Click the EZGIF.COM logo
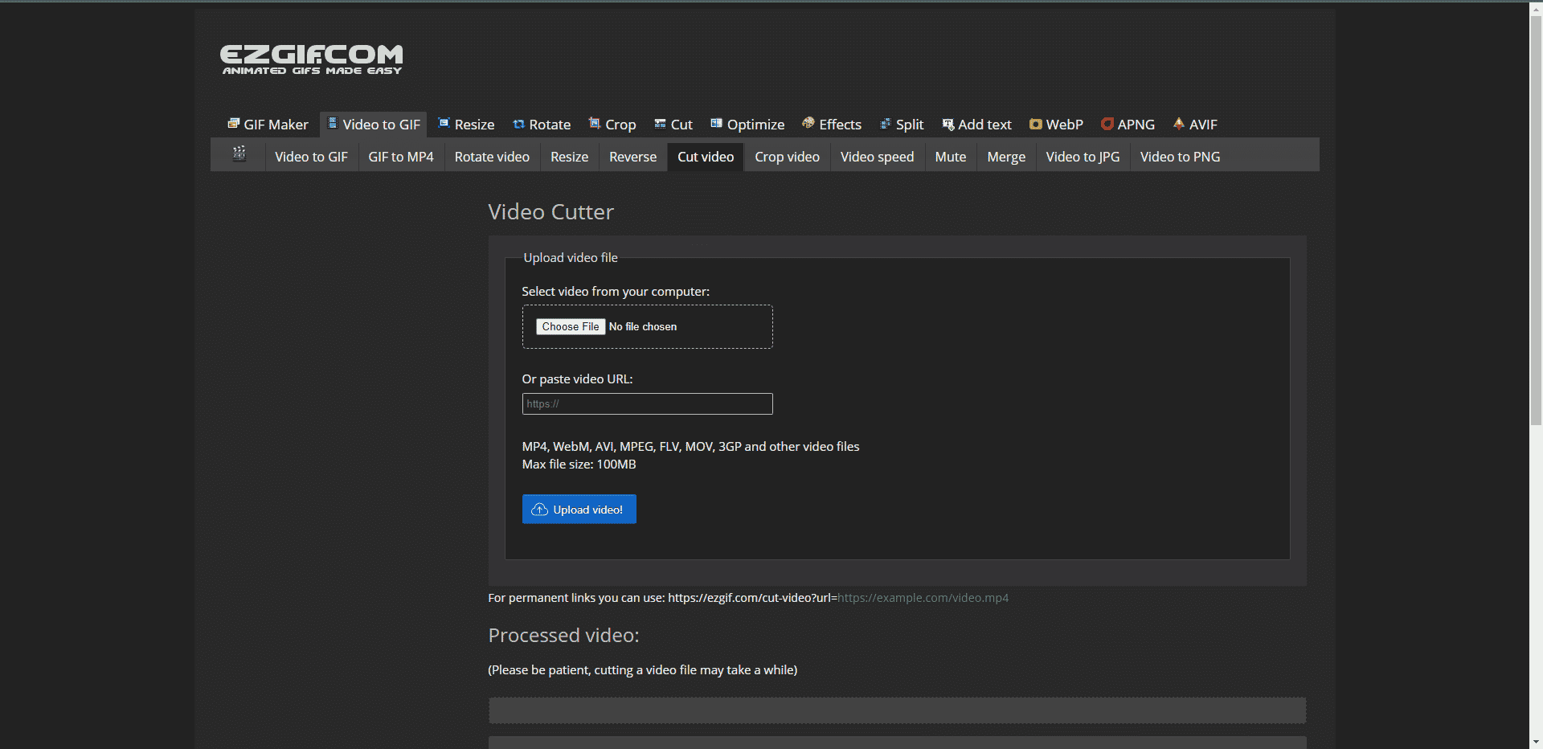 tap(312, 59)
